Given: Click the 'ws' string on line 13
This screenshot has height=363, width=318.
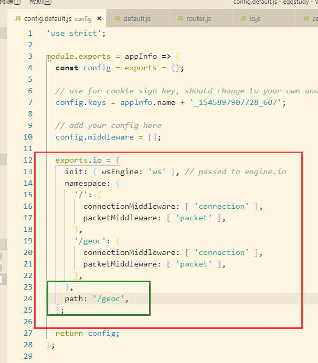Looking at the screenshot, I should coord(157,172).
